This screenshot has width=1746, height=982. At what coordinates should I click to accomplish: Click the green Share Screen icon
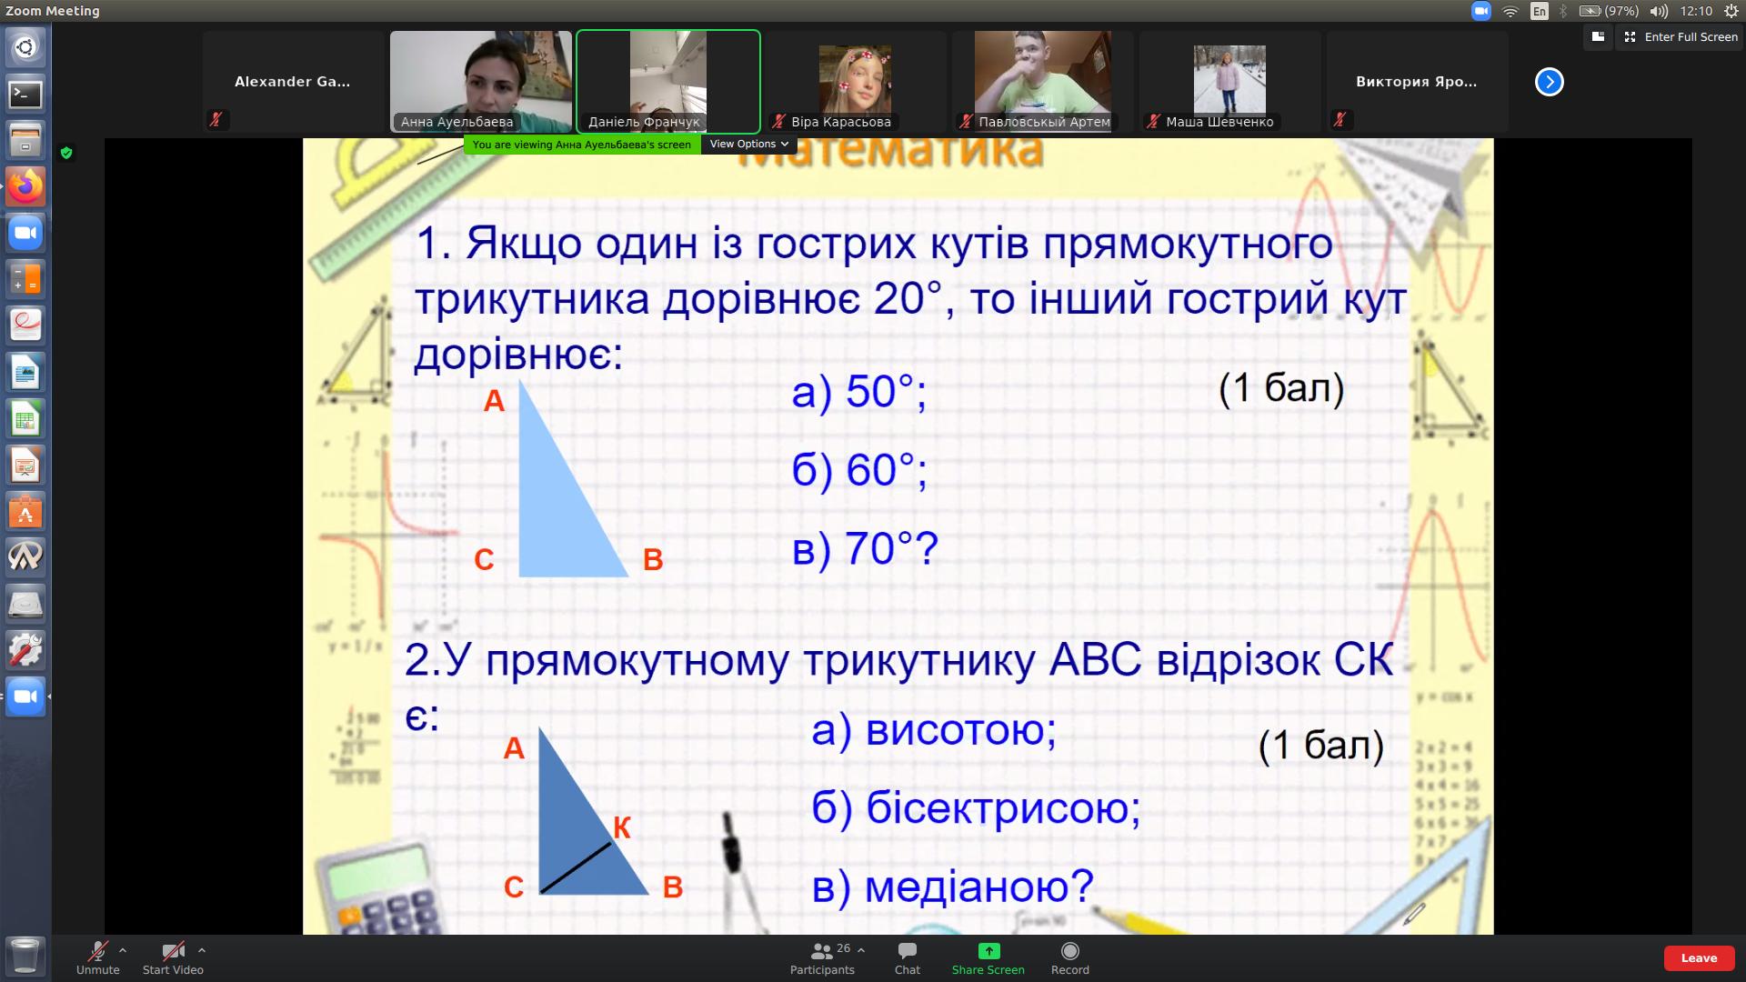(x=988, y=951)
